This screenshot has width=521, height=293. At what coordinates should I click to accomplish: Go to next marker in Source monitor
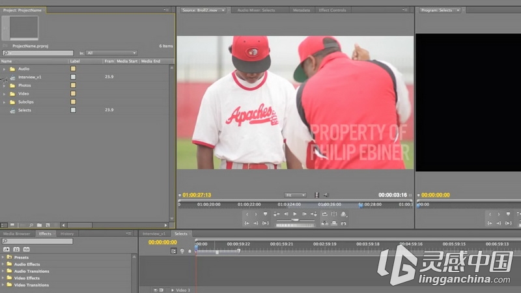(313, 214)
